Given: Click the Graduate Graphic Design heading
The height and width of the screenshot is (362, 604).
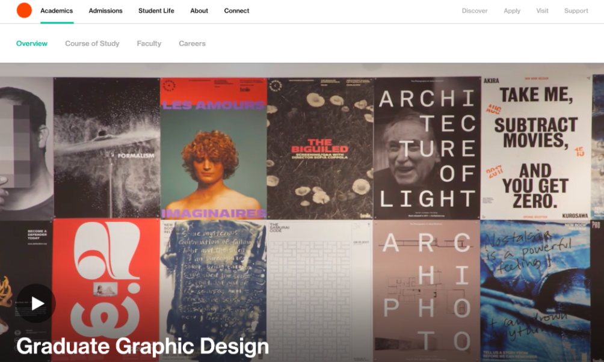Looking at the screenshot, I should [143, 346].
